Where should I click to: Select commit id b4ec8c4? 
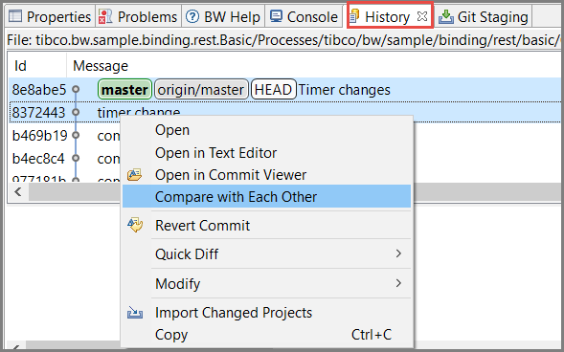(x=38, y=159)
